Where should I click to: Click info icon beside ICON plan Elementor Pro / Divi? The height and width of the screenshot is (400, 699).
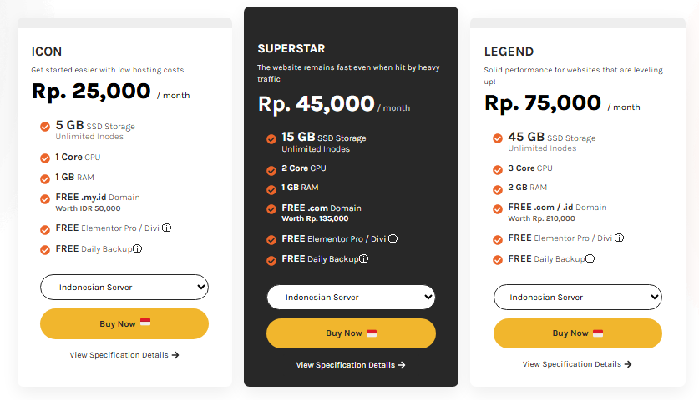pyautogui.click(x=168, y=227)
